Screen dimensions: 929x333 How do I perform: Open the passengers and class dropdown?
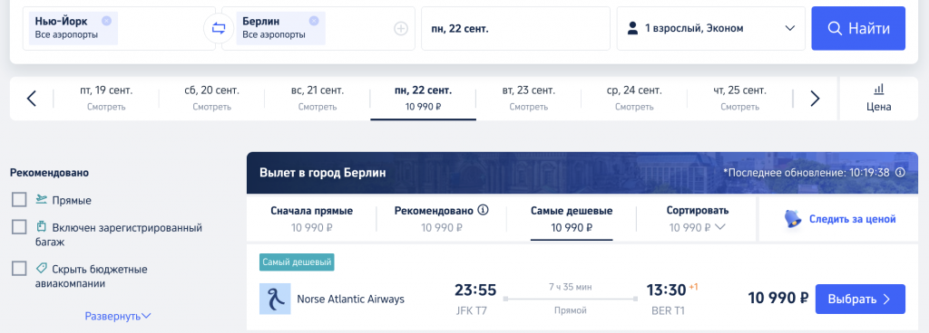pyautogui.click(x=711, y=28)
